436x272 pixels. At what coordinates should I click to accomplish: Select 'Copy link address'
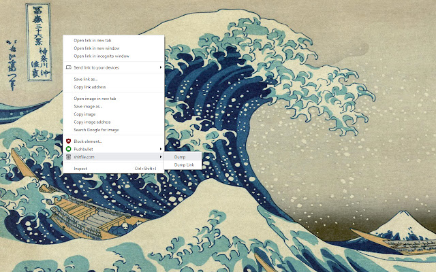pyautogui.click(x=114, y=87)
